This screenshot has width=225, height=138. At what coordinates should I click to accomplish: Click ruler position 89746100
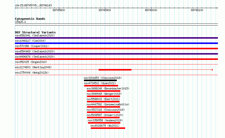tap(197, 10)
